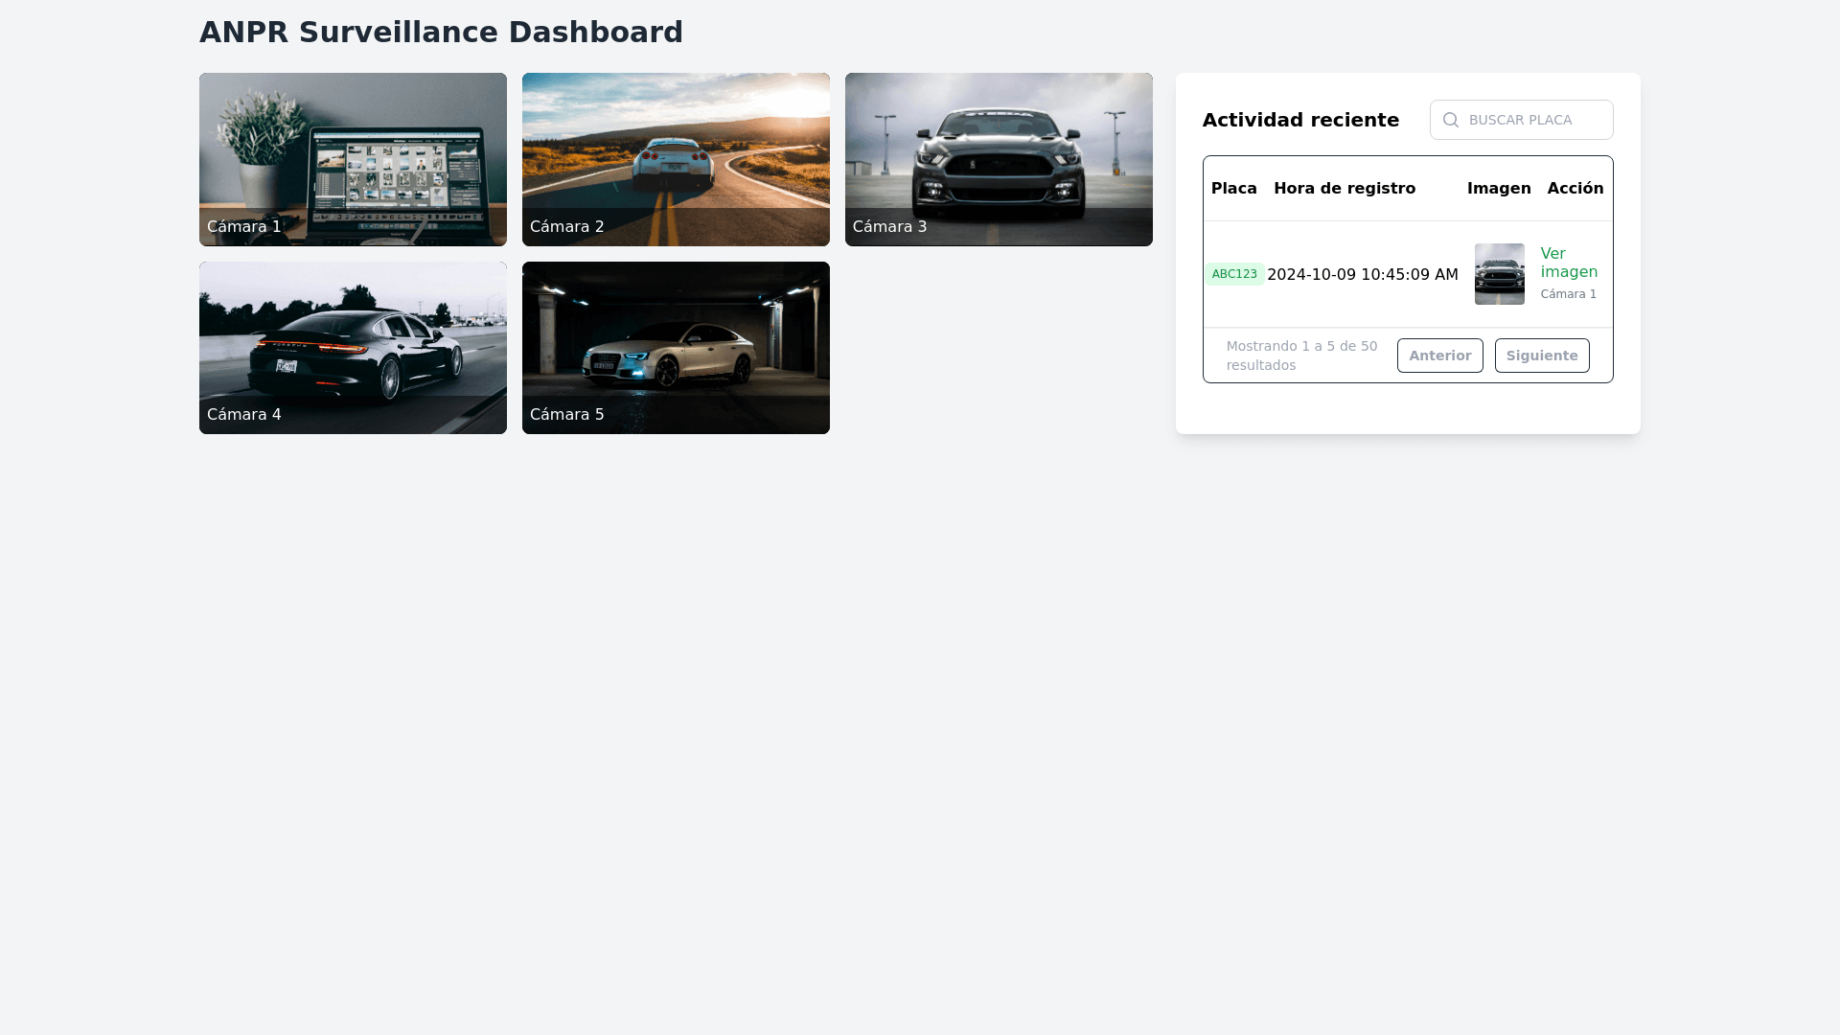Open the Cámara 1 video feed
This screenshot has height=1035, width=1840.
[353, 159]
